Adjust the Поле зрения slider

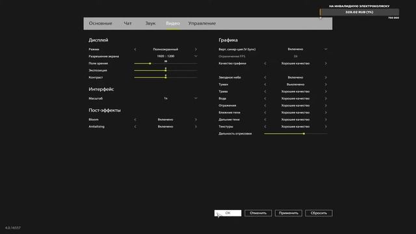coord(166,64)
